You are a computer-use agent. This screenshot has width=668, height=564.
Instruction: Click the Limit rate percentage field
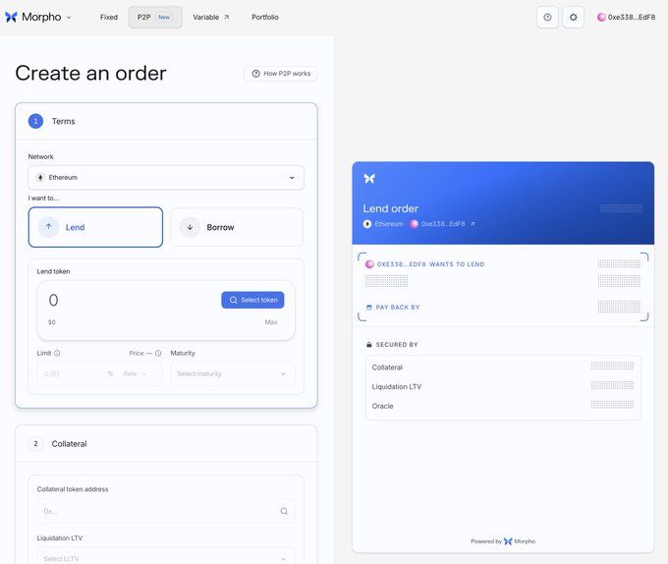[x=75, y=373]
